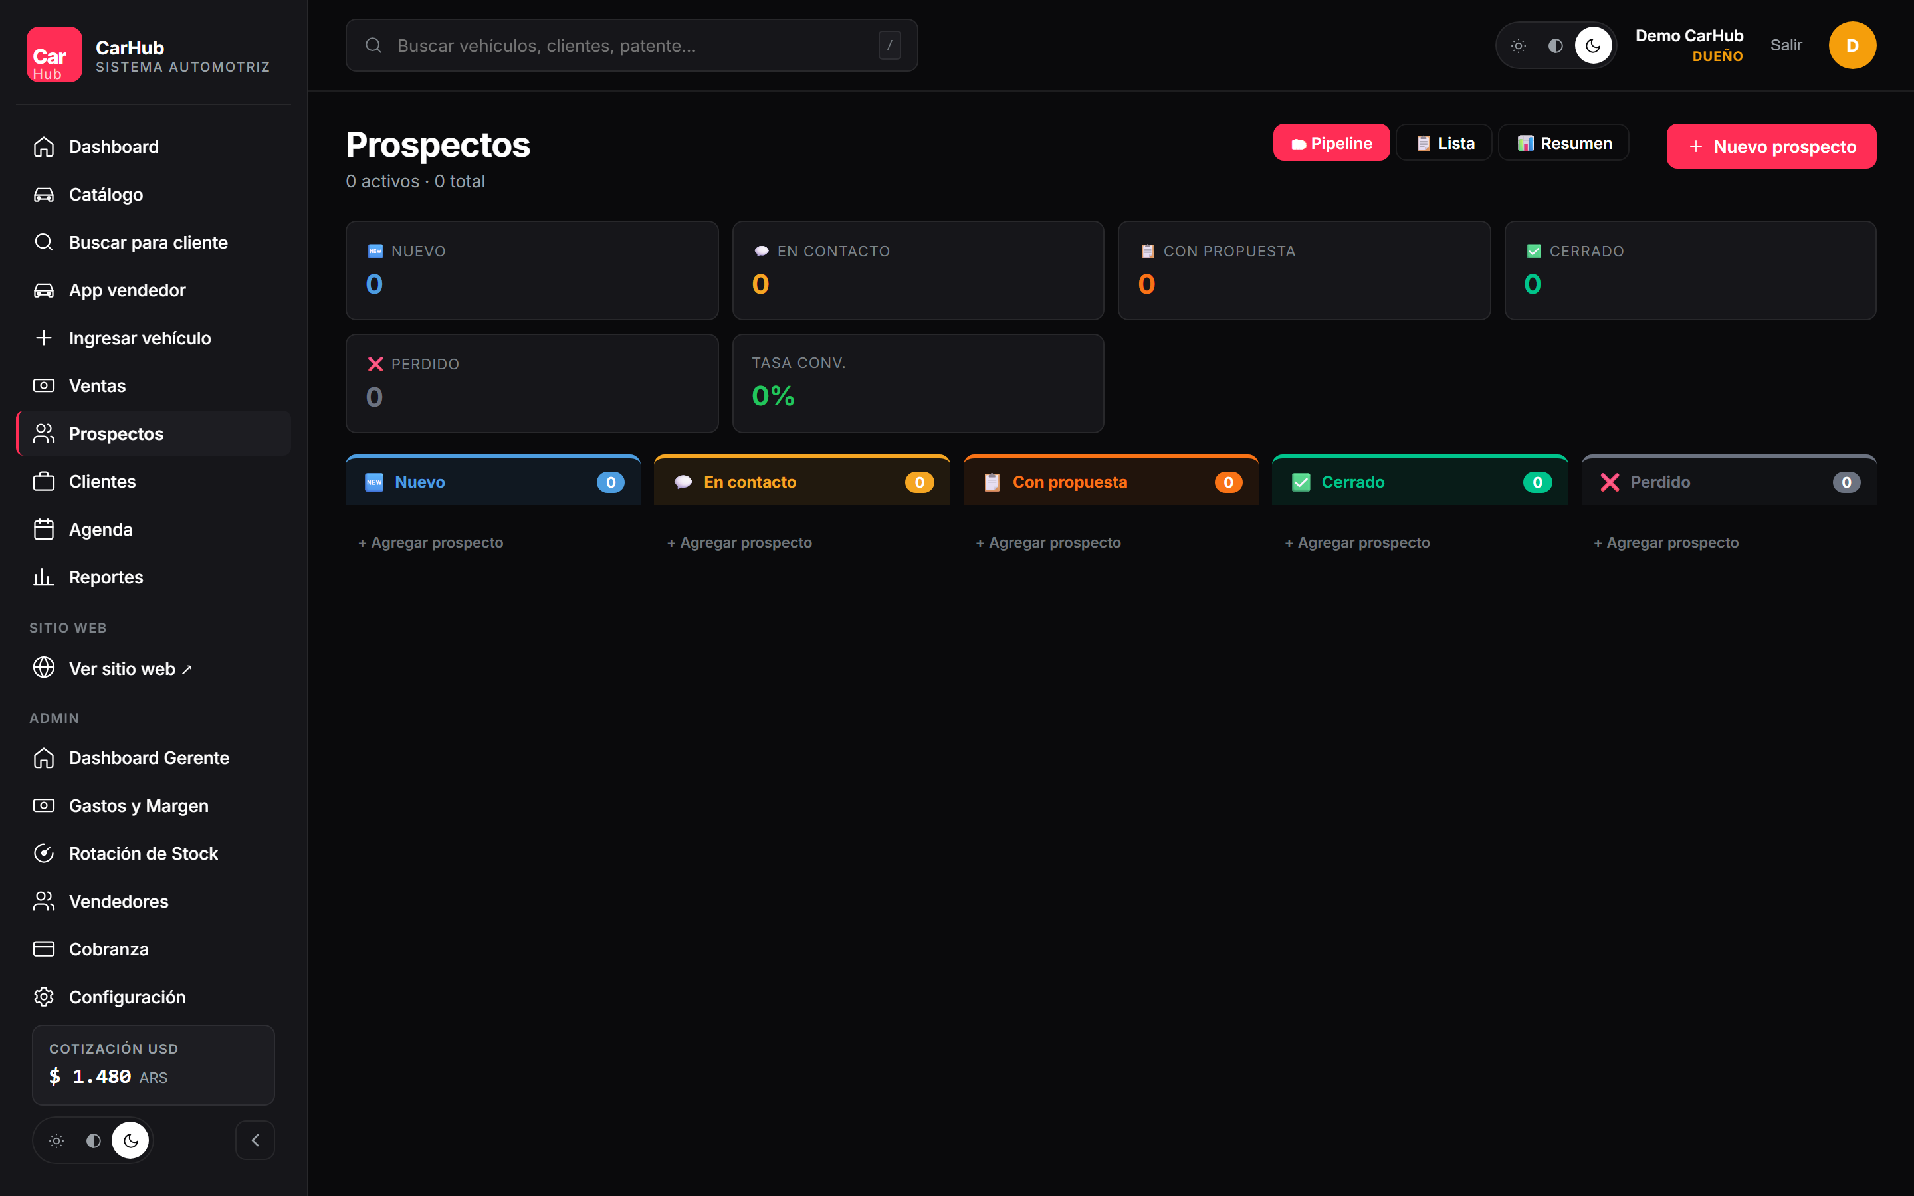This screenshot has width=1914, height=1196.
Task: Open Ventas in the sidebar
Action: coord(154,386)
